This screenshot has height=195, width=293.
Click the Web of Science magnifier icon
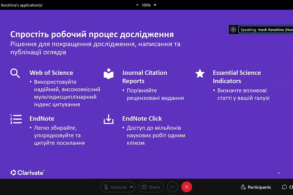point(15,73)
